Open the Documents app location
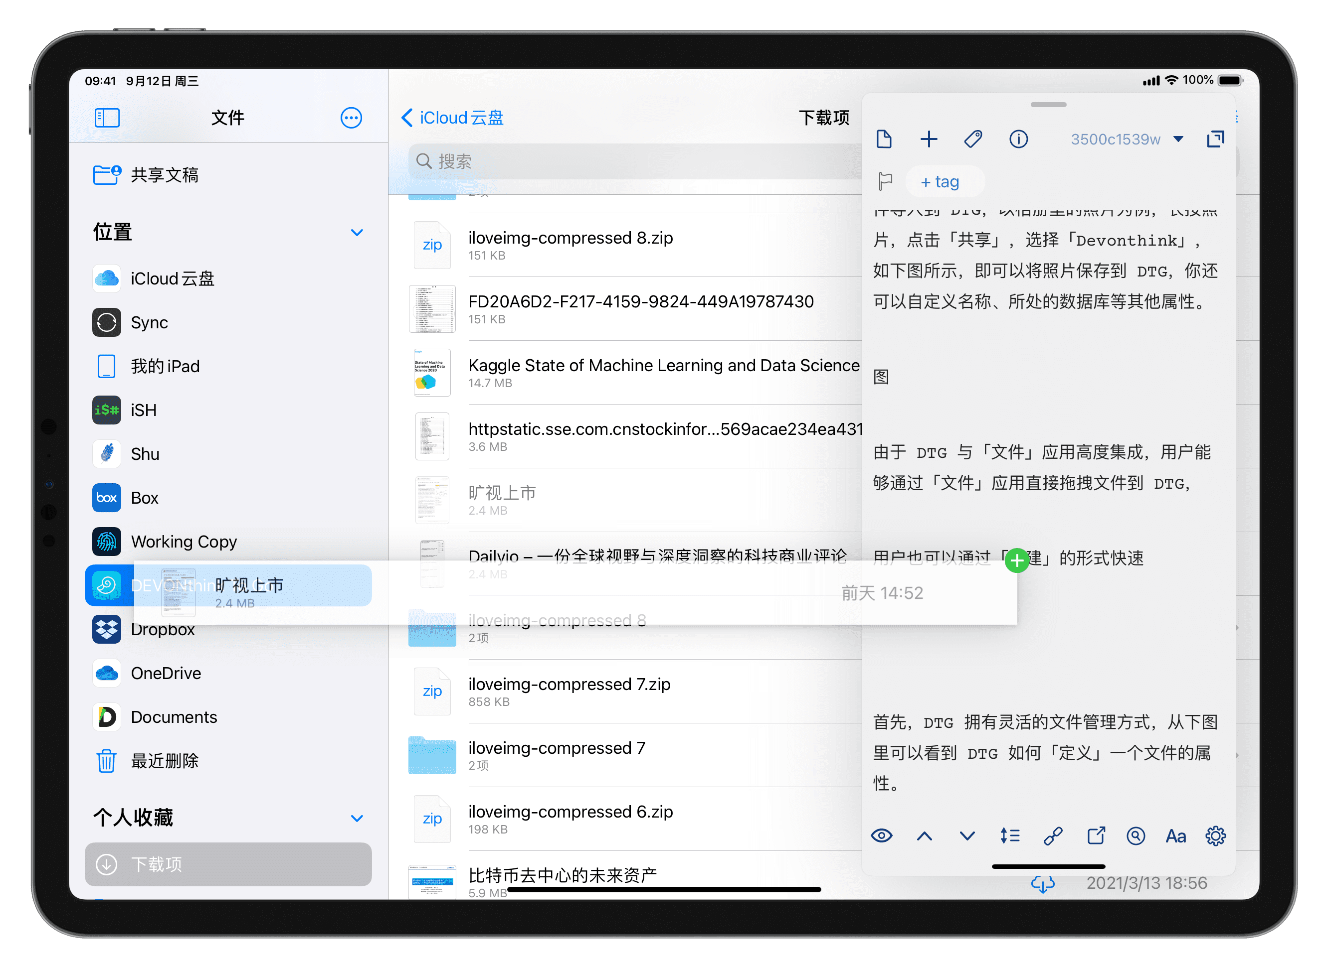Viewport: 1329px width, 969px height. [x=228, y=717]
